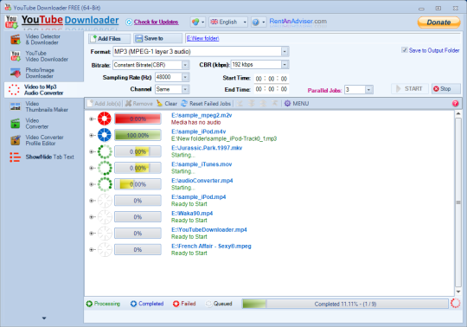The image size is (467, 327).
Task: Expand the Jurassic.Park.1997.mkv job row
Action: pos(92,151)
